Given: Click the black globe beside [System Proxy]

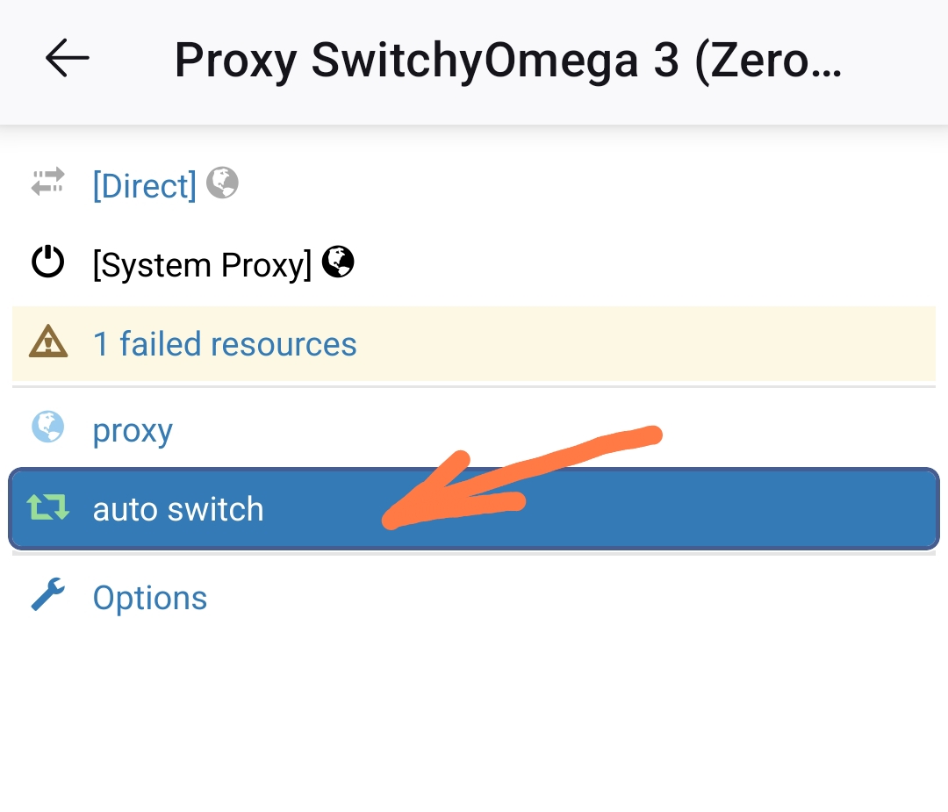Looking at the screenshot, I should (338, 262).
